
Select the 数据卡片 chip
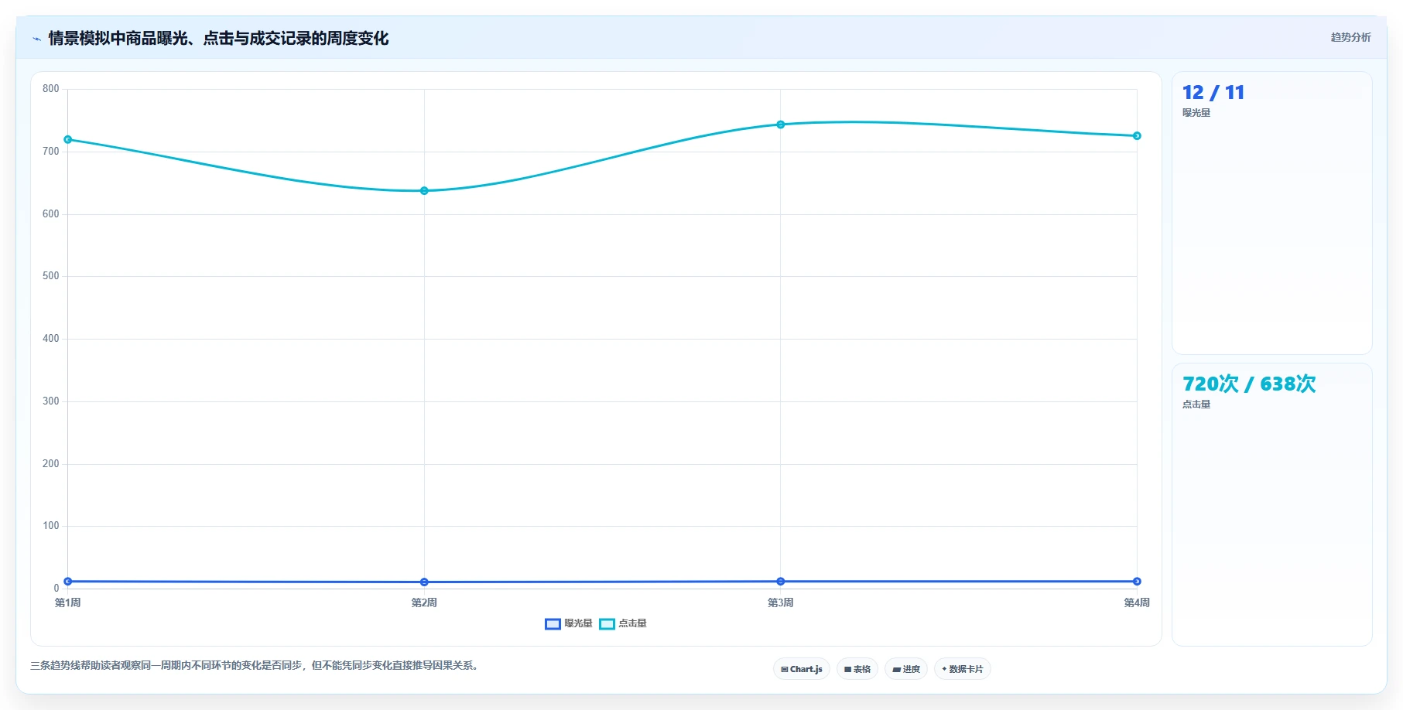(963, 669)
